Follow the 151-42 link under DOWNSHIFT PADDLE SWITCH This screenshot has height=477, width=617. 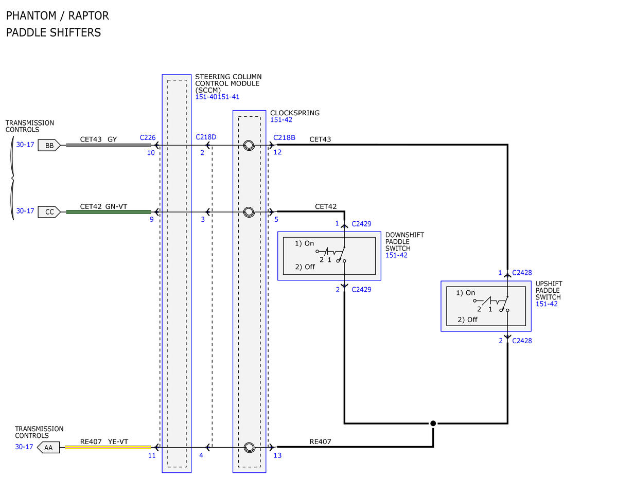pos(396,255)
